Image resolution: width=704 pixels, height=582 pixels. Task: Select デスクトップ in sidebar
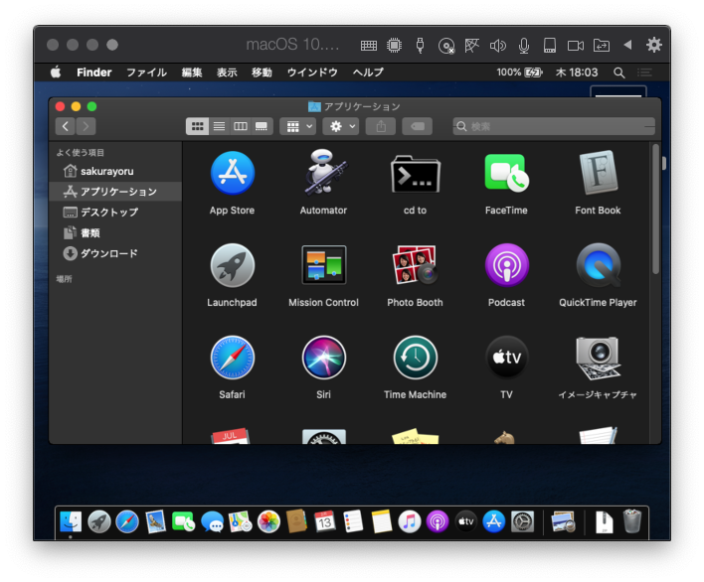(115, 213)
